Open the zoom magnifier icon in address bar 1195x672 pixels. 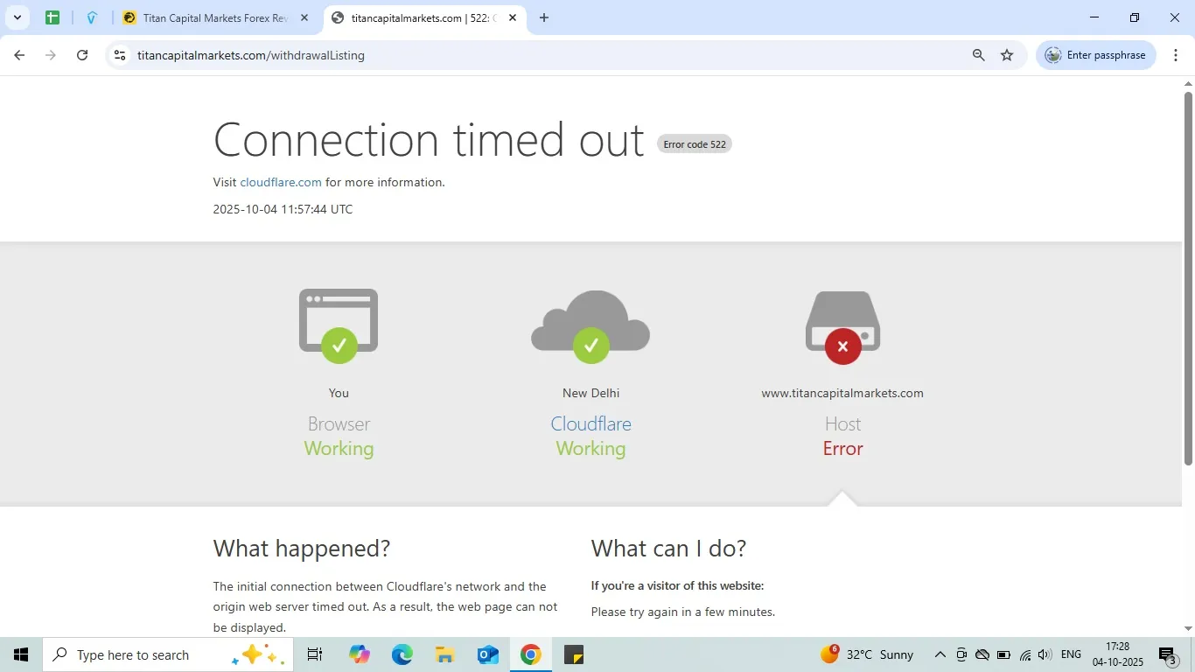point(979,55)
